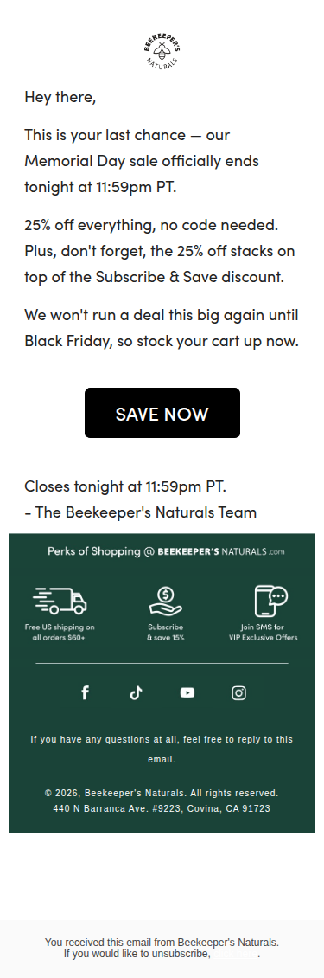Click the Perks of Shopping header banner
The width and height of the screenshot is (324, 978).
coord(166,551)
